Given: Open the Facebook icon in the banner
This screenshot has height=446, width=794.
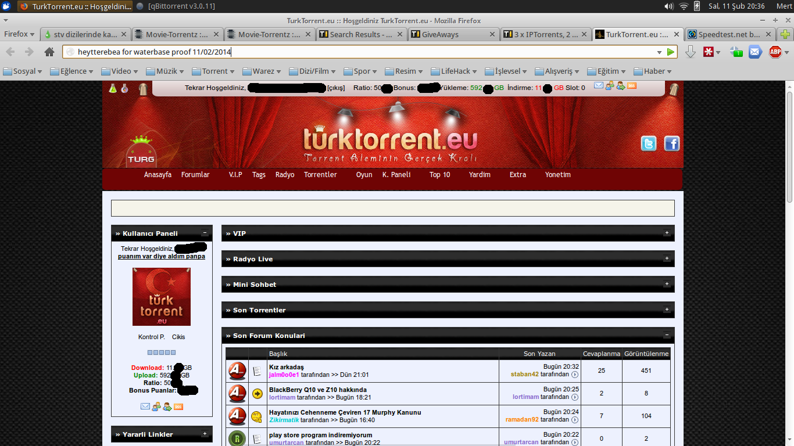Looking at the screenshot, I should click(672, 143).
